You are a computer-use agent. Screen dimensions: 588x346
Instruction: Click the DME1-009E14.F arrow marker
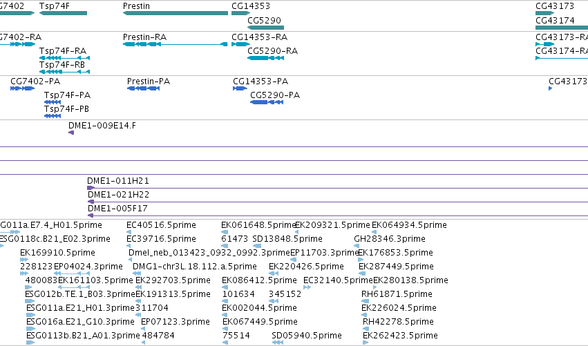pyautogui.click(x=71, y=133)
